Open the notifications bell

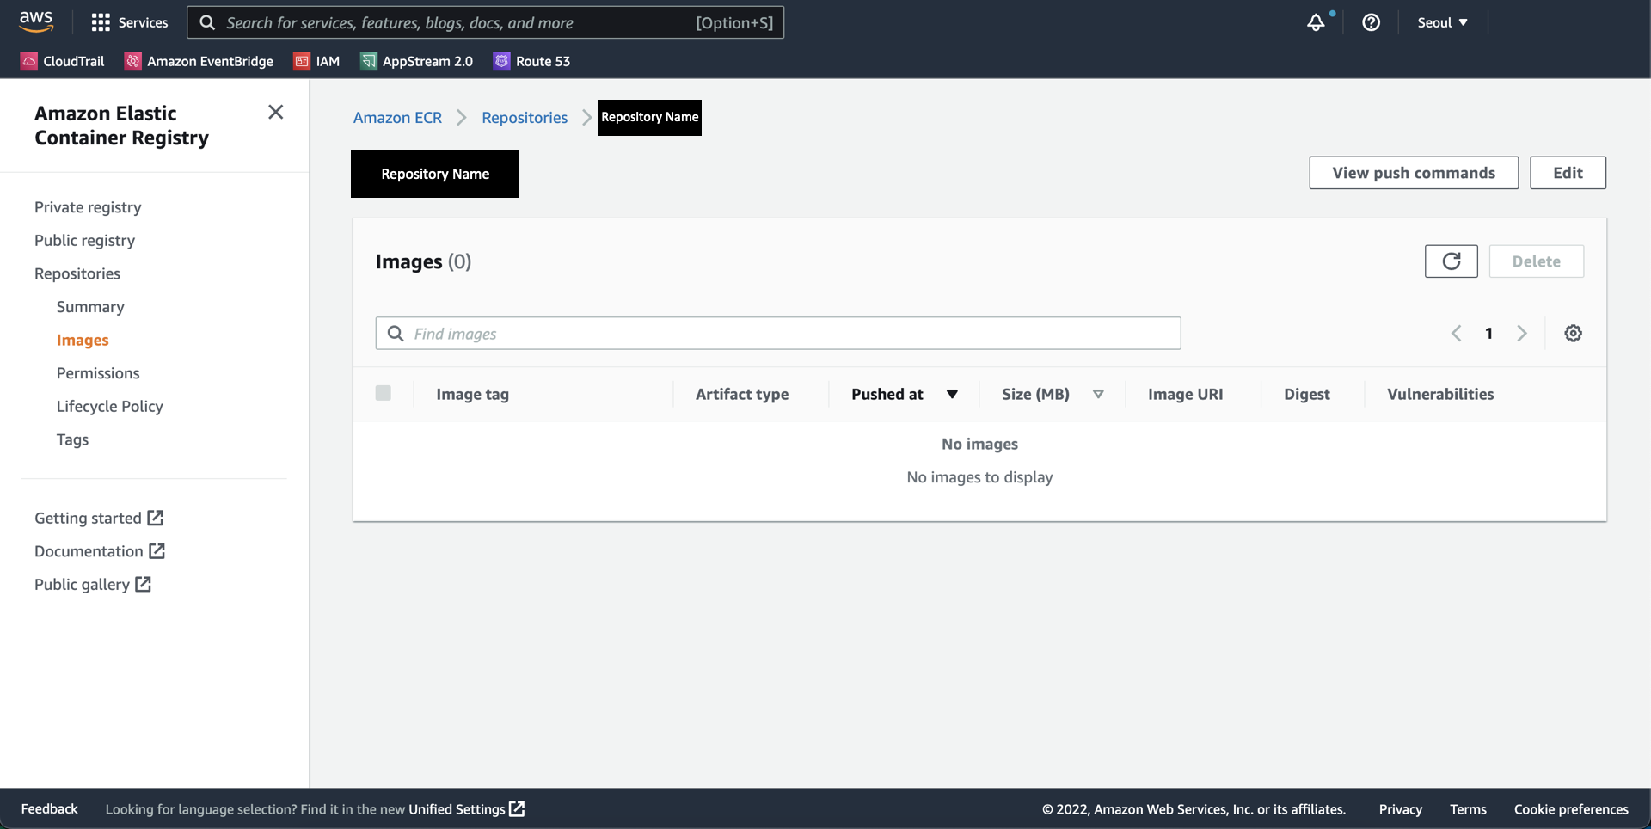[x=1316, y=22]
